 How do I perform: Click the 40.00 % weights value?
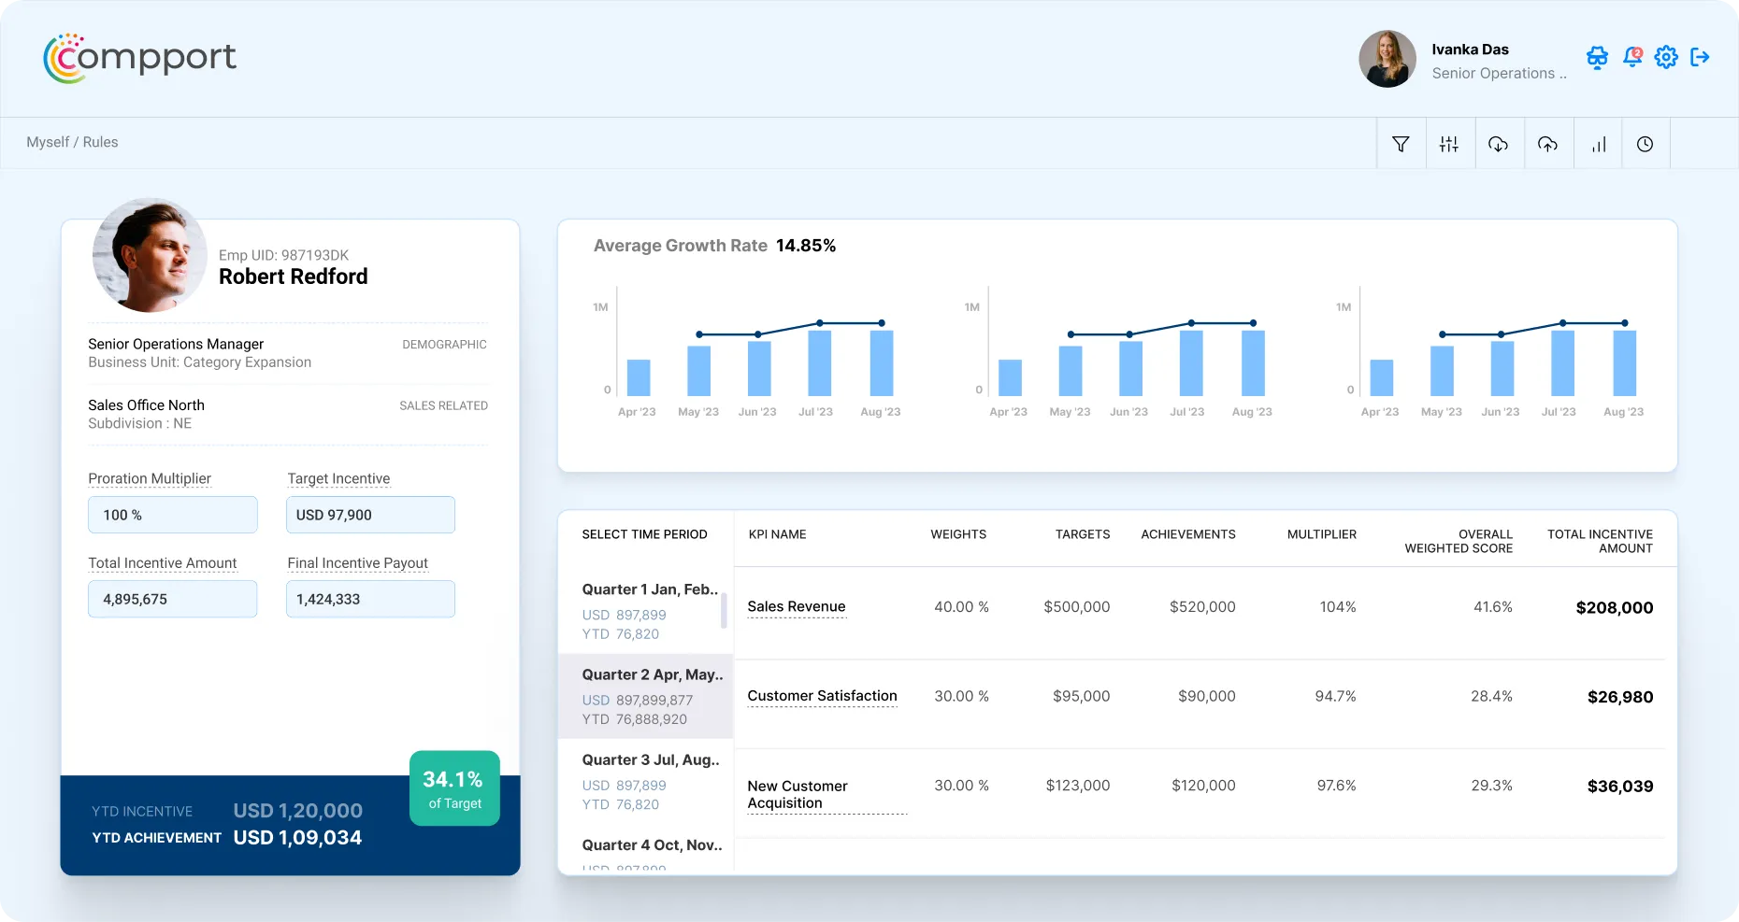(x=961, y=607)
